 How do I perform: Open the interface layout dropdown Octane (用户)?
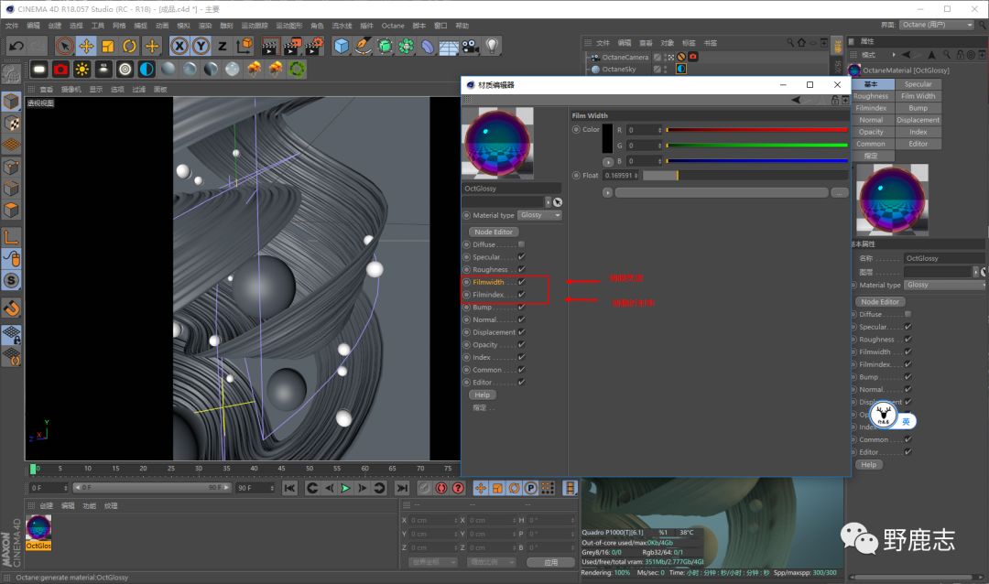coord(935,25)
